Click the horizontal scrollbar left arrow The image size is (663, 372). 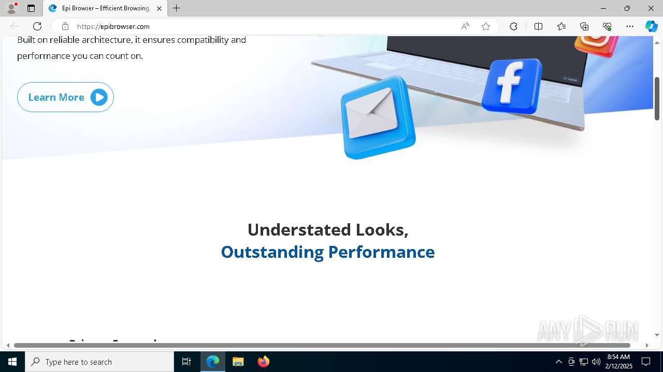[x=8, y=345]
